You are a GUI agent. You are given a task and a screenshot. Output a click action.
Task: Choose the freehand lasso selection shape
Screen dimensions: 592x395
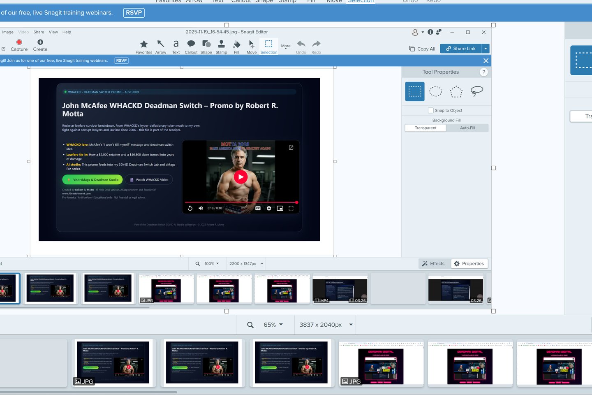(x=477, y=91)
